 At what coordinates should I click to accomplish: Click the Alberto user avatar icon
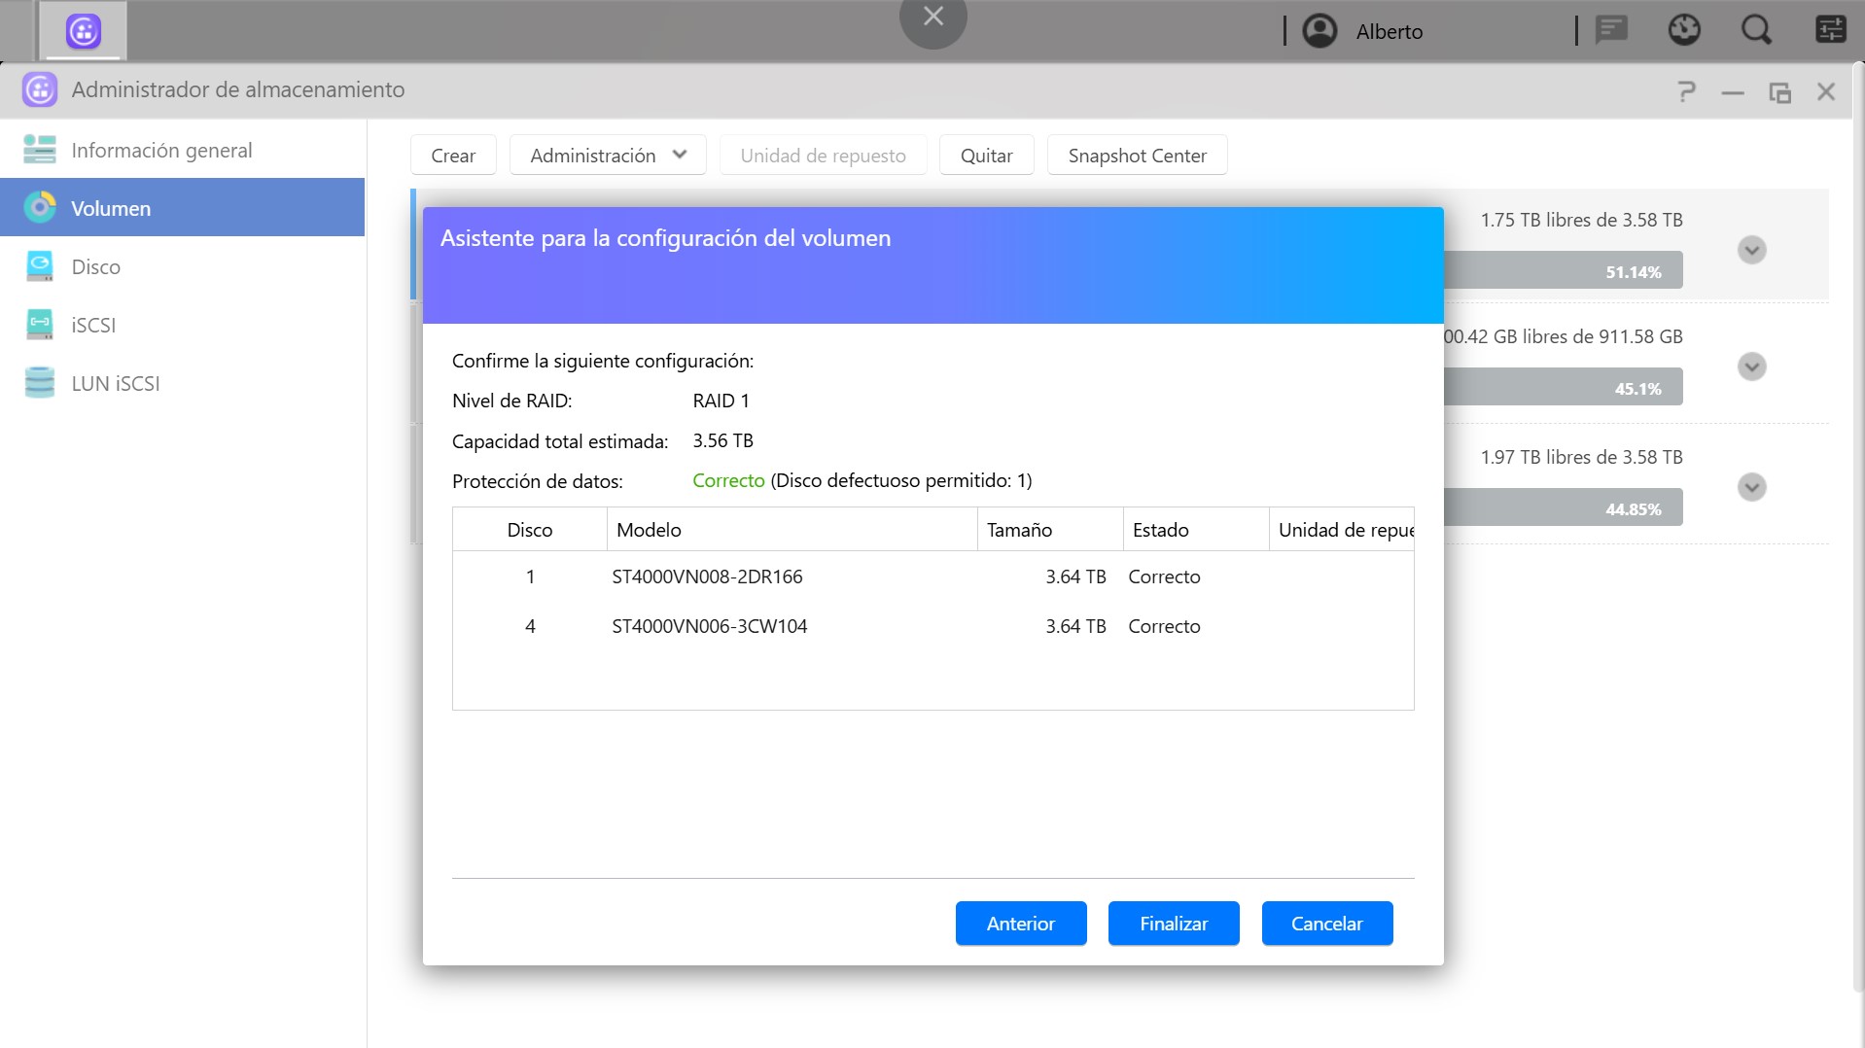click(1320, 31)
